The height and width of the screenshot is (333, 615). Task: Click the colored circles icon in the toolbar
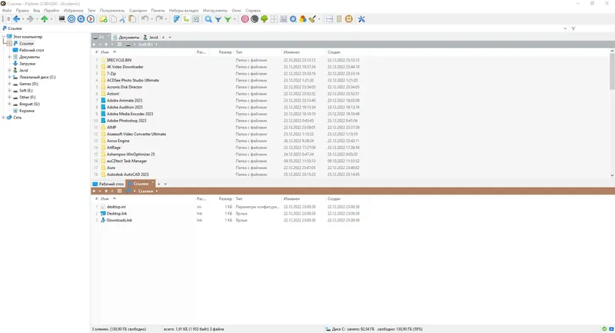coord(302,18)
